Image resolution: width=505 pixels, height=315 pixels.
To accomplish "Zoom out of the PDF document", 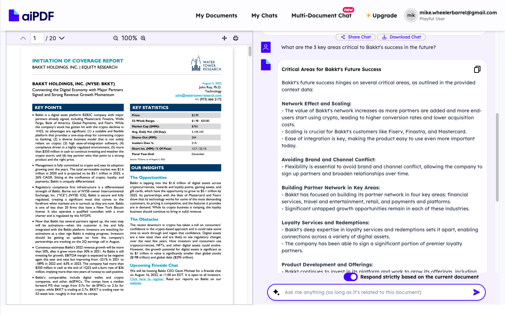I will tap(116, 38).
